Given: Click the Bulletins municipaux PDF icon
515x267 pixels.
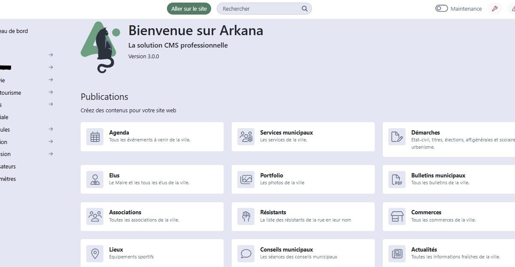Looking at the screenshot, I should [397, 180].
